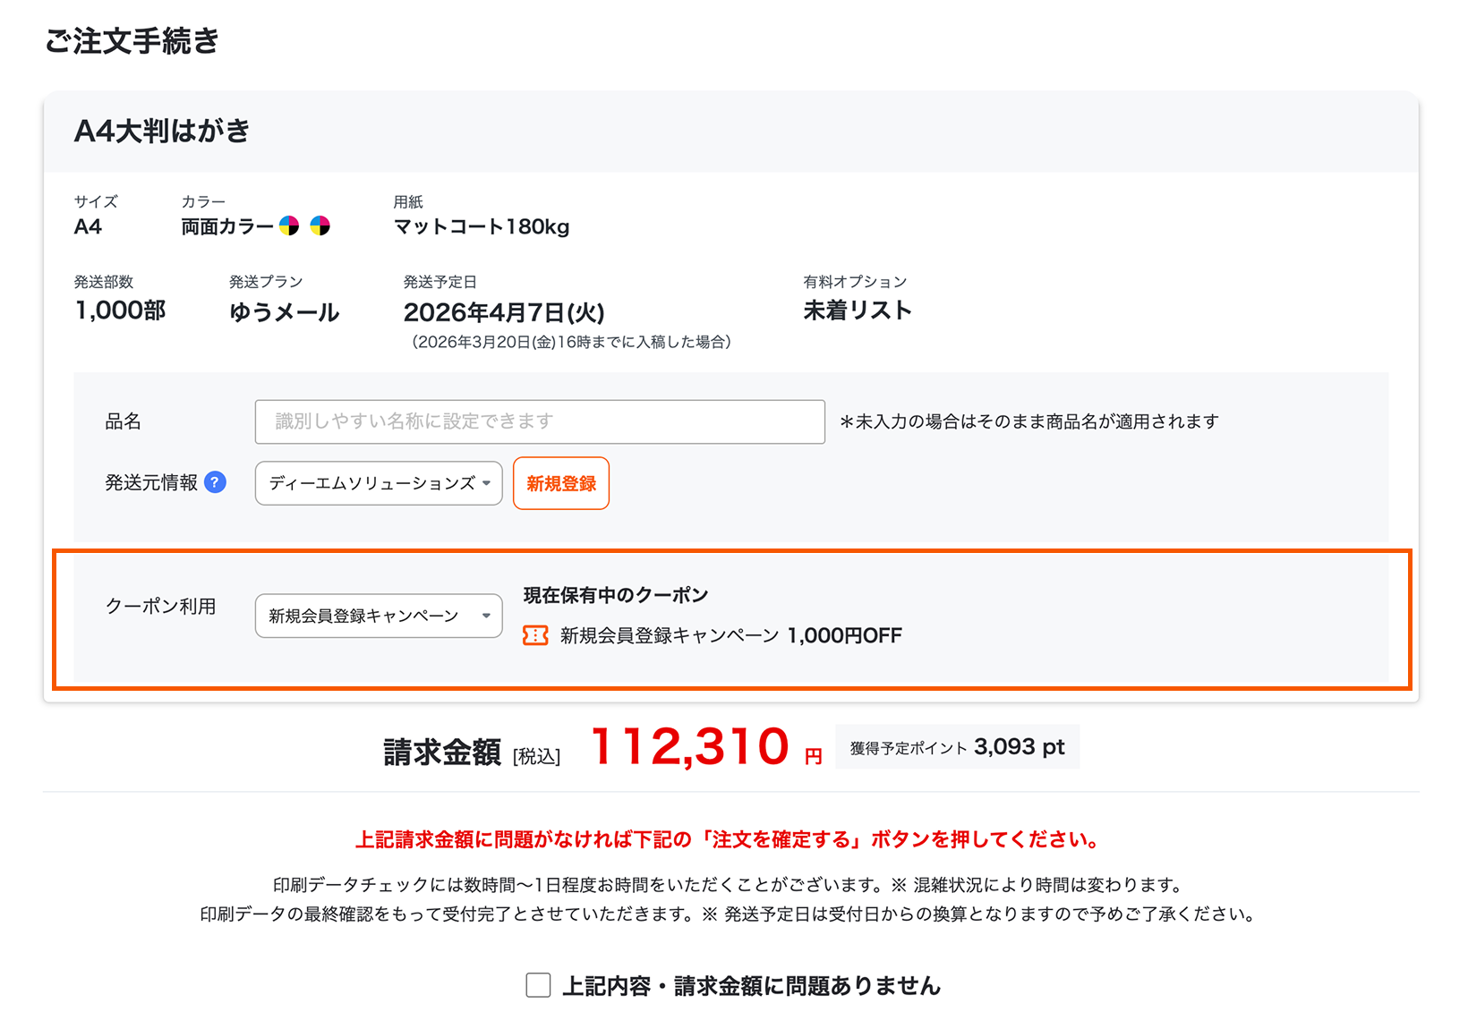Click the 2026年4月7日(火) shipping date
The height and width of the screenshot is (1029, 1468).
[x=504, y=313]
